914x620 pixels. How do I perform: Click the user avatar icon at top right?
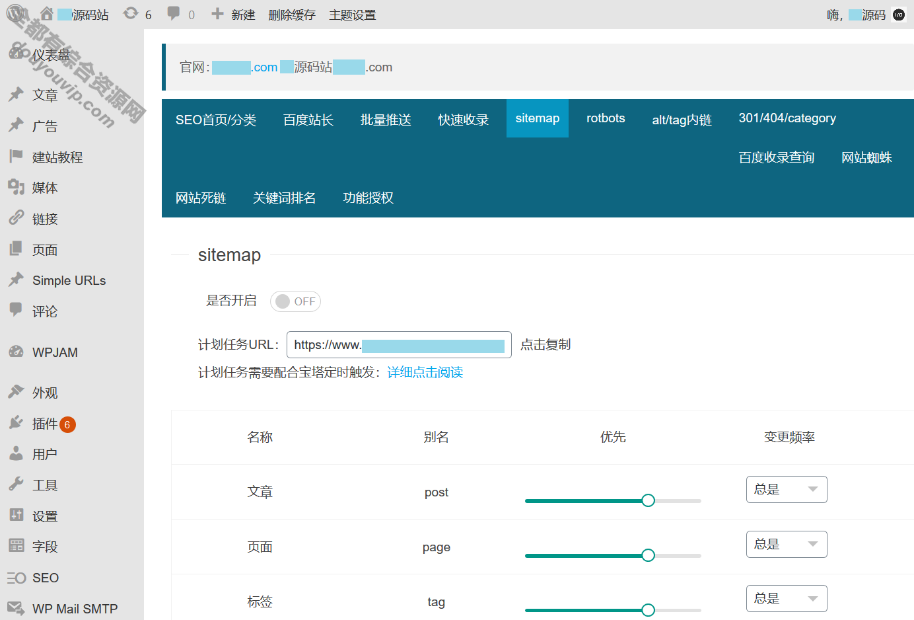click(x=899, y=15)
